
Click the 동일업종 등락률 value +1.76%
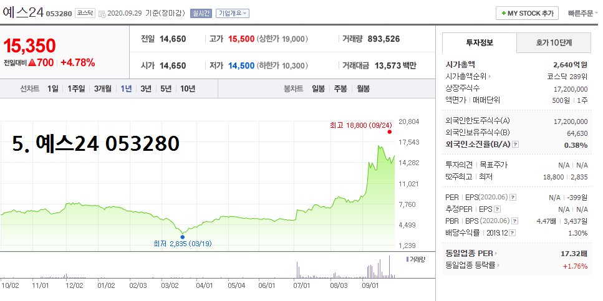pyautogui.click(x=576, y=265)
